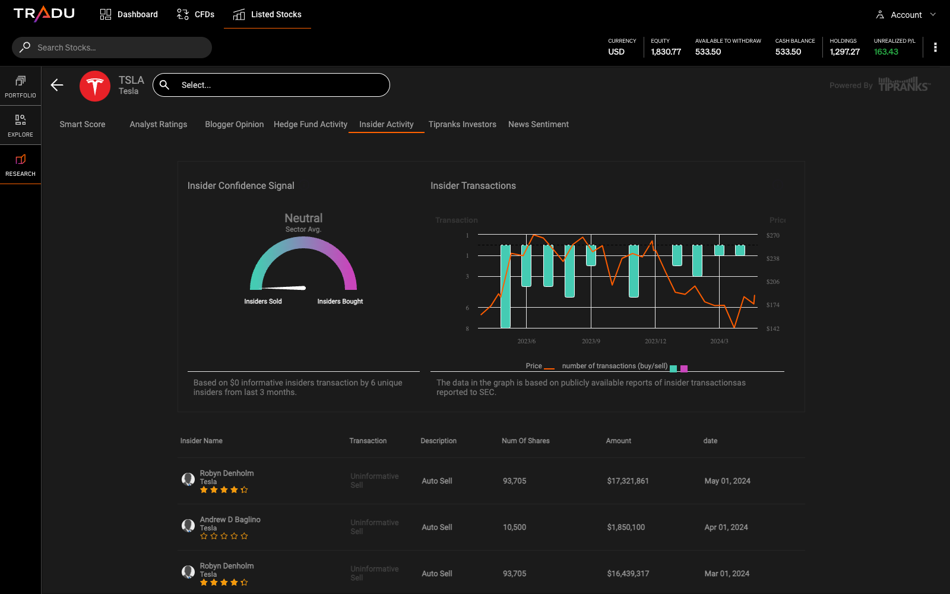Viewport: 950px width, 594px height.
Task: Open the Tipranks Investors tab
Action: [x=463, y=124]
